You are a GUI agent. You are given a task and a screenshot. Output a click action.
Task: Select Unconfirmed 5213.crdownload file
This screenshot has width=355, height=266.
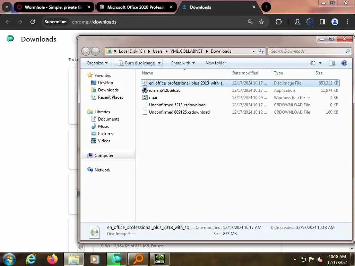pyautogui.click(x=240, y=105)
